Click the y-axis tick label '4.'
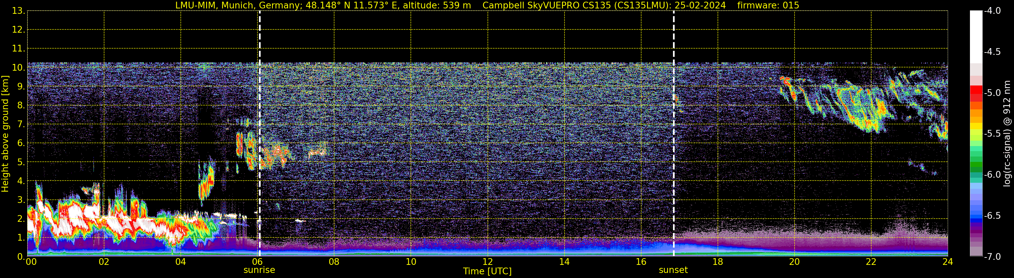Image resolution: width=1014 pixels, height=278 pixels. tap(21, 181)
